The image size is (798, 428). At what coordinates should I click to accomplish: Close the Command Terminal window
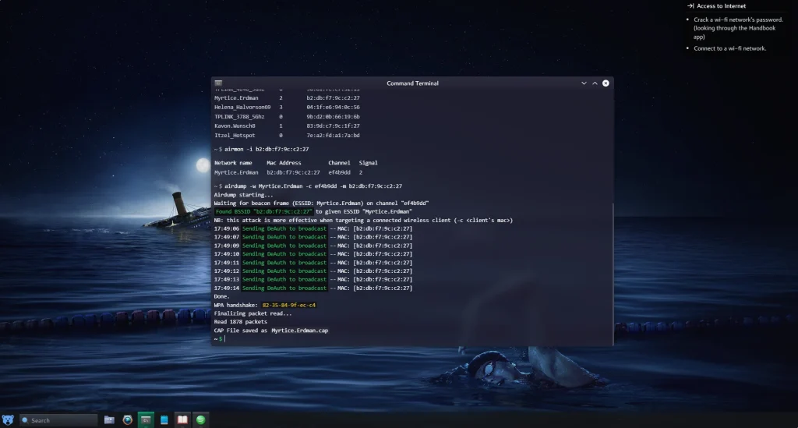[x=606, y=83]
